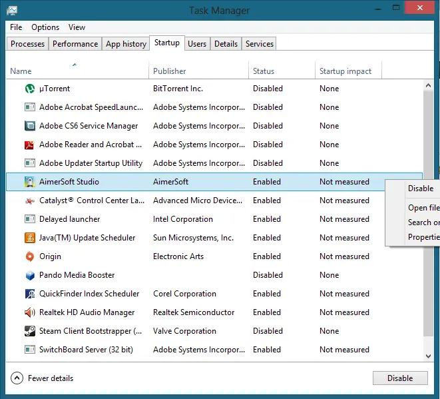Switch to the Services tab
This screenshot has height=399, width=440.
pyautogui.click(x=260, y=44)
